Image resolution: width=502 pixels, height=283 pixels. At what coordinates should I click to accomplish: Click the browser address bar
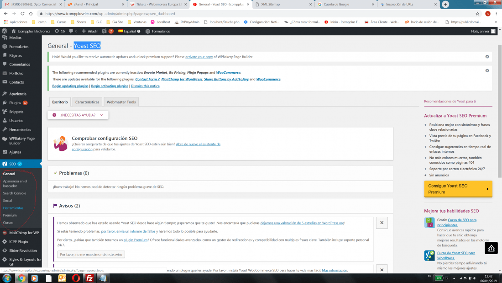tap(256, 14)
